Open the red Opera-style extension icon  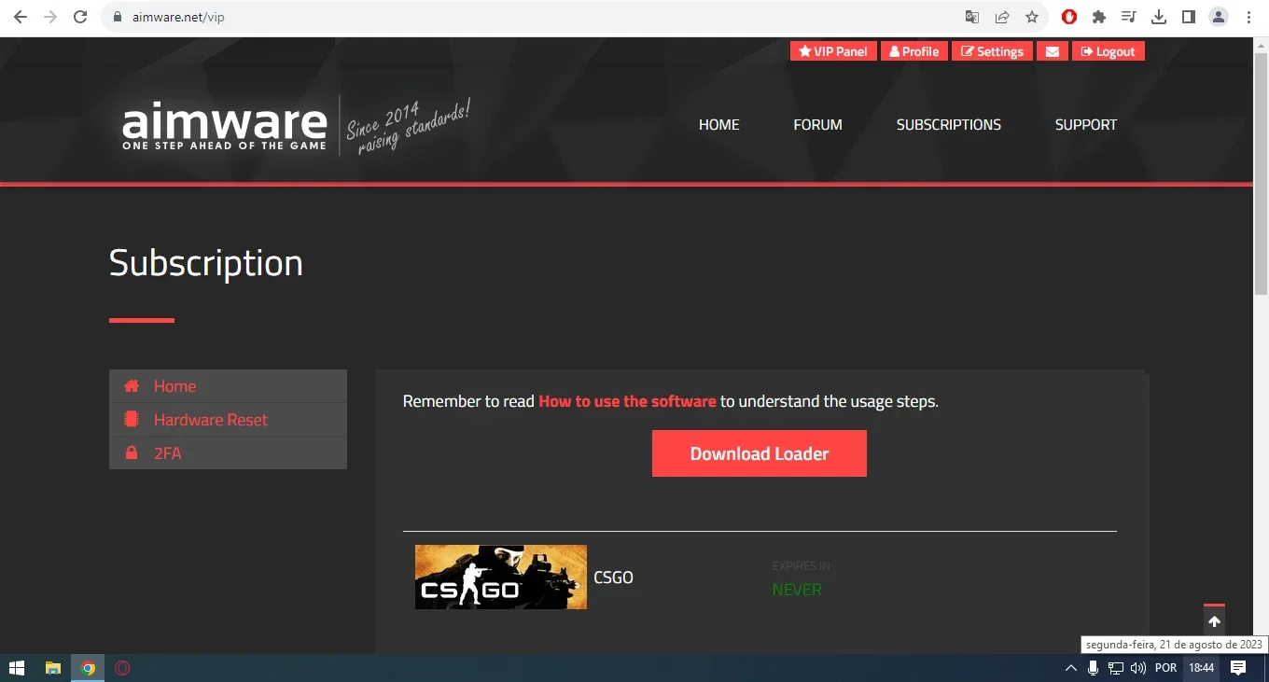point(1069,17)
